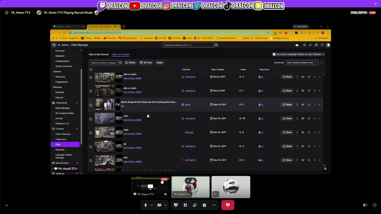This screenshot has height=214, width=381.
Task: Click the Search by title or category field
Action: [x=104, y=63]
